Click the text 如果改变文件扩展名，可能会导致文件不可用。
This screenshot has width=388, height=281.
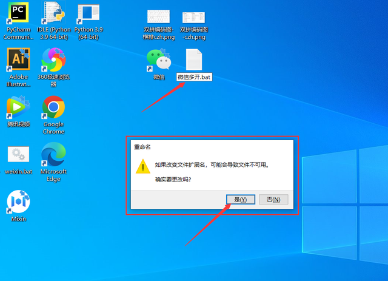click(212, 165)
